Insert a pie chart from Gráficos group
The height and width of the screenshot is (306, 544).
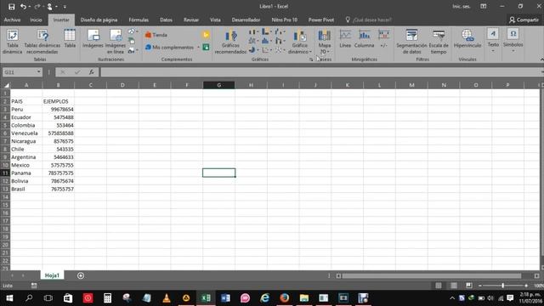[253, 50]
